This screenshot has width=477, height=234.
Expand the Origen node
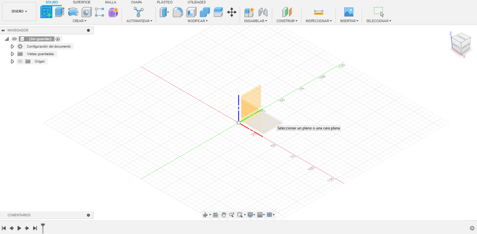point(12,61)
